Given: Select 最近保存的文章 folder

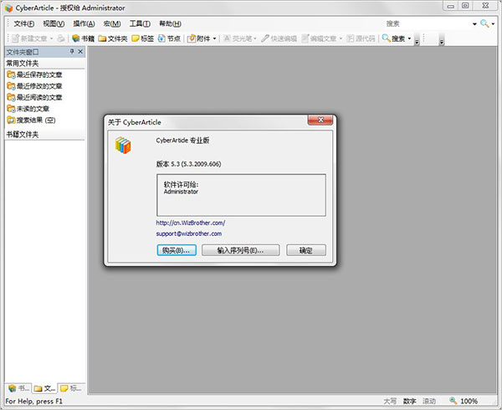Looking at the screenshot, I should tap(34, 74).
